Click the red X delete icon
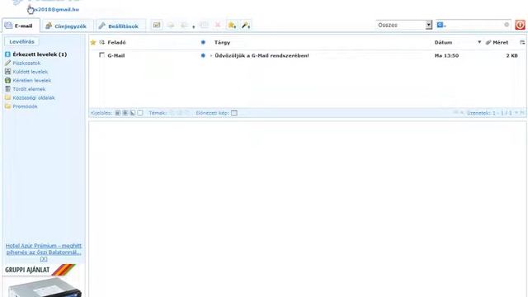528x297 pixels. click(x=218, y=26)
